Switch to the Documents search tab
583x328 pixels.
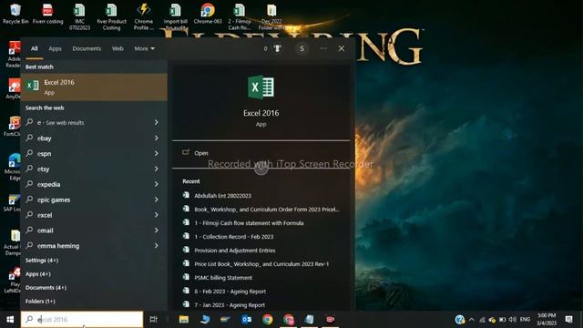click(87, 48)
